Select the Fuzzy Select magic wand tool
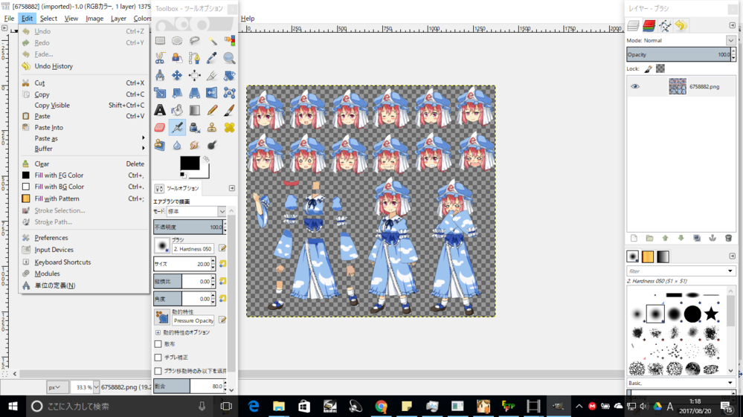 point(212,41)
